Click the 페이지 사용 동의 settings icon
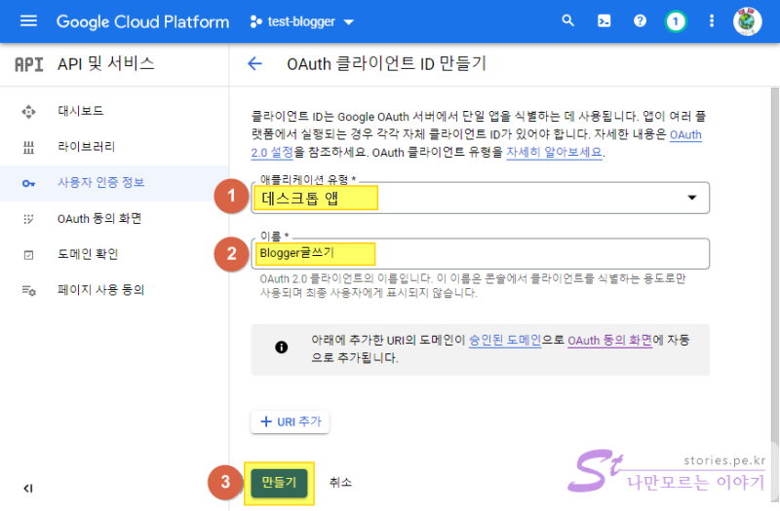Image resolution: width=780 pixels, height=511 pixels. coord(28,290)
